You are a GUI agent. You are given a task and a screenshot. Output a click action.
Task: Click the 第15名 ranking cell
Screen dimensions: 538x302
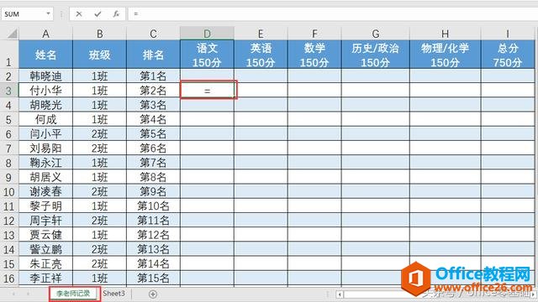pyautogui.click(x=153, y=278)
